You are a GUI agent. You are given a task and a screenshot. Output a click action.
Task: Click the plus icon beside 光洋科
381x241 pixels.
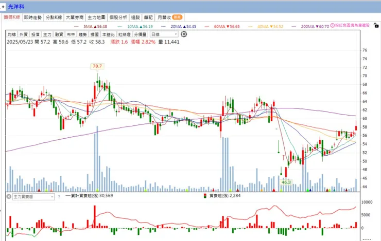click(3, 7)
